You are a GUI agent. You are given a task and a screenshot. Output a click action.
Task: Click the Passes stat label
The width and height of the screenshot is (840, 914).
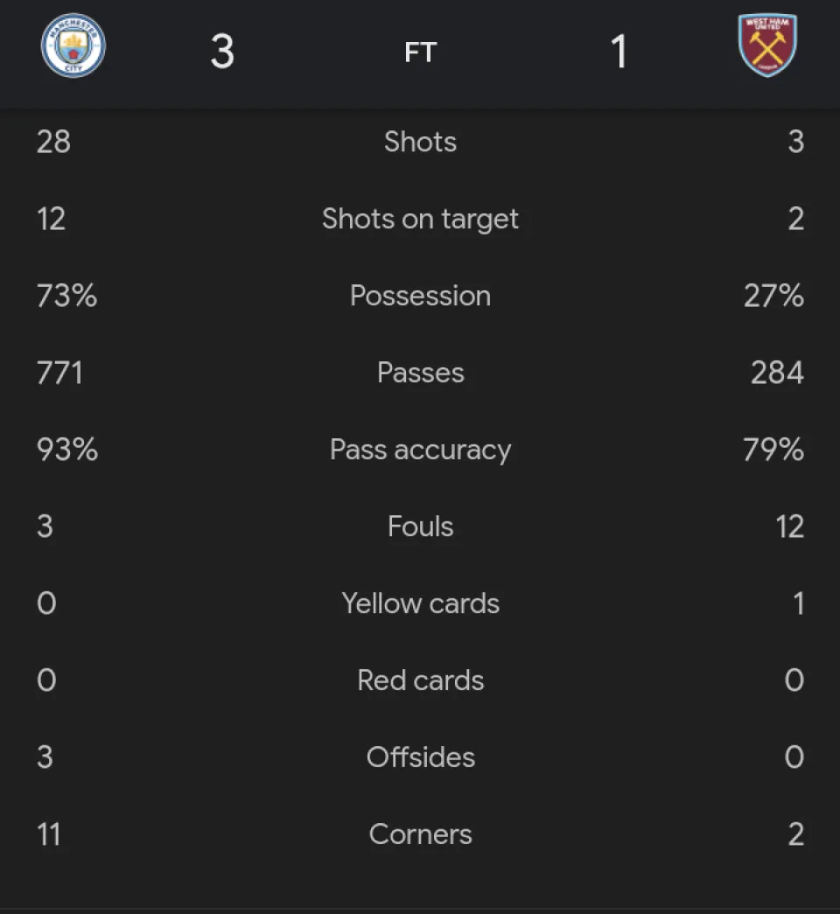click(x=420, y=373)
